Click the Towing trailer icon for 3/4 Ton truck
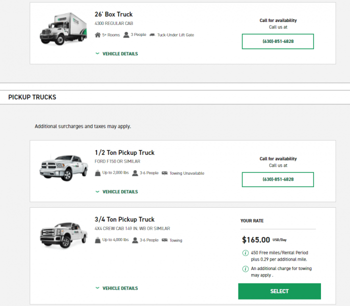The width and height of the screenshot is (350, 306). [x=164, y=240]
